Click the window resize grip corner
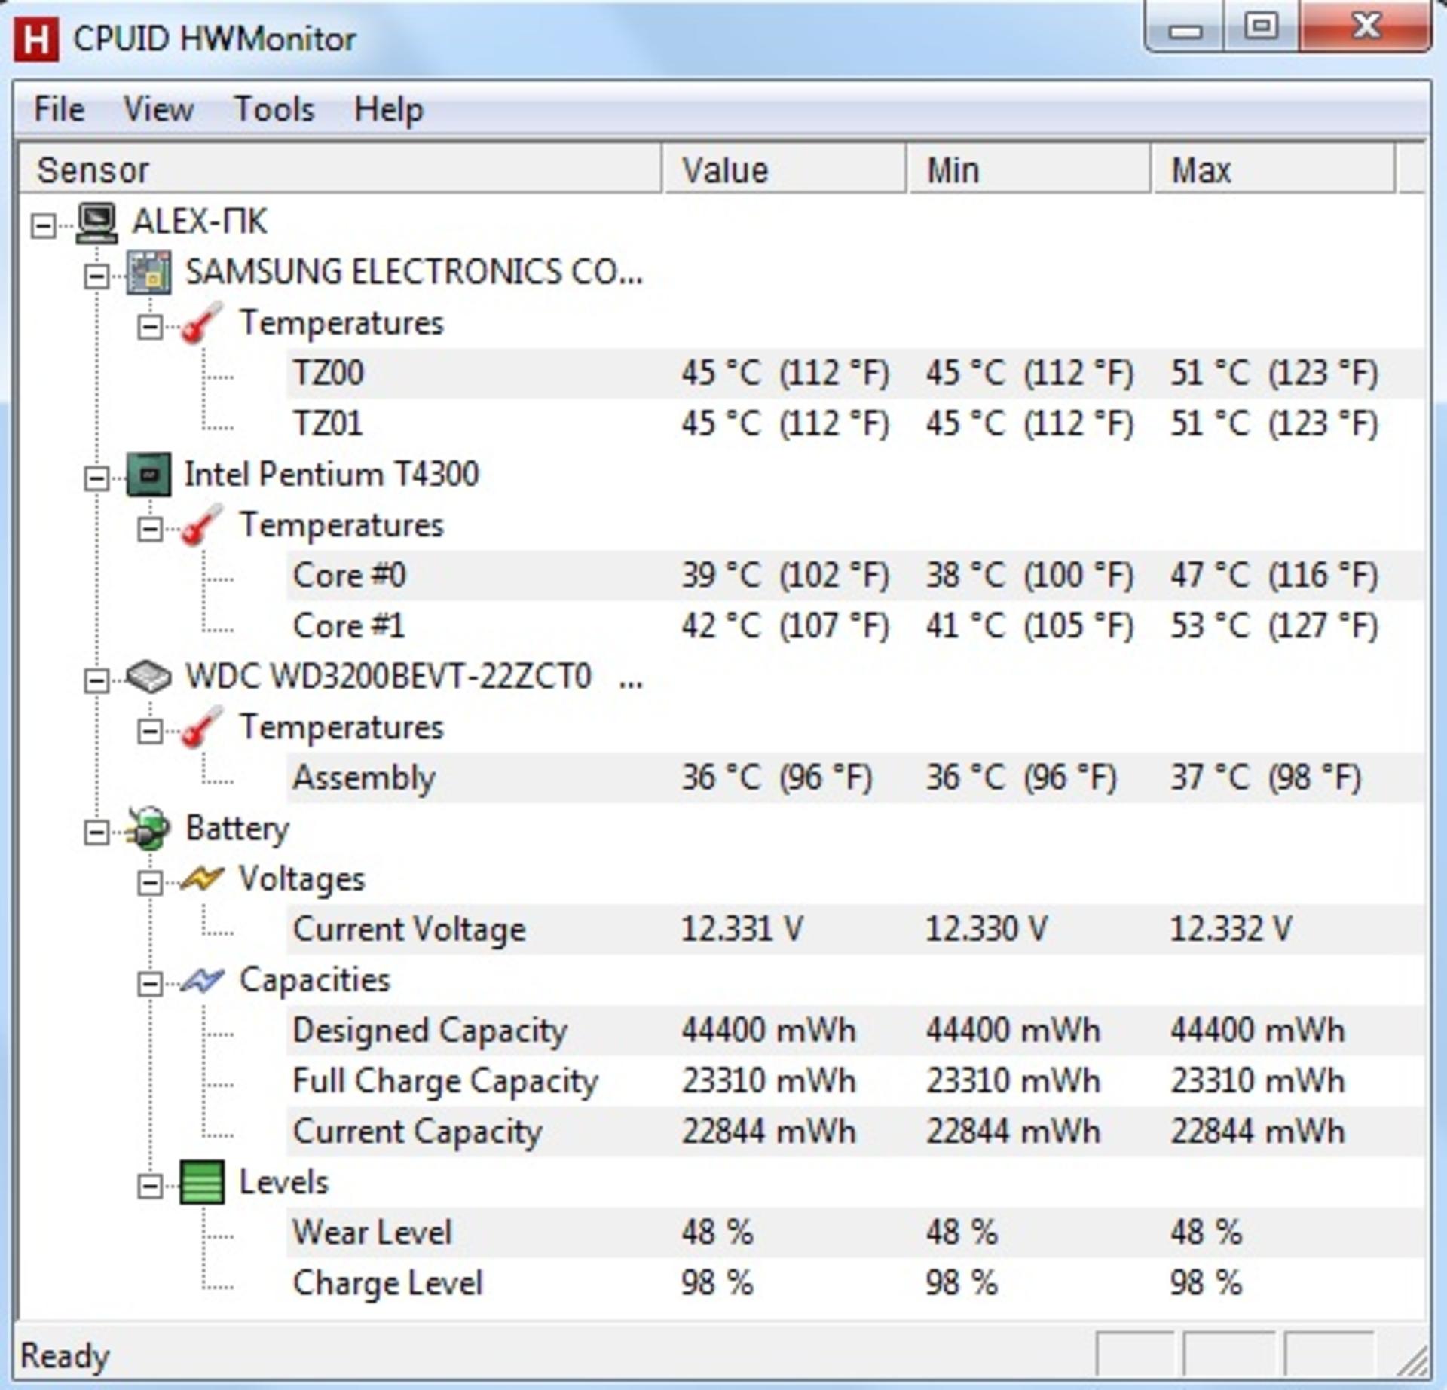 1412,1361
